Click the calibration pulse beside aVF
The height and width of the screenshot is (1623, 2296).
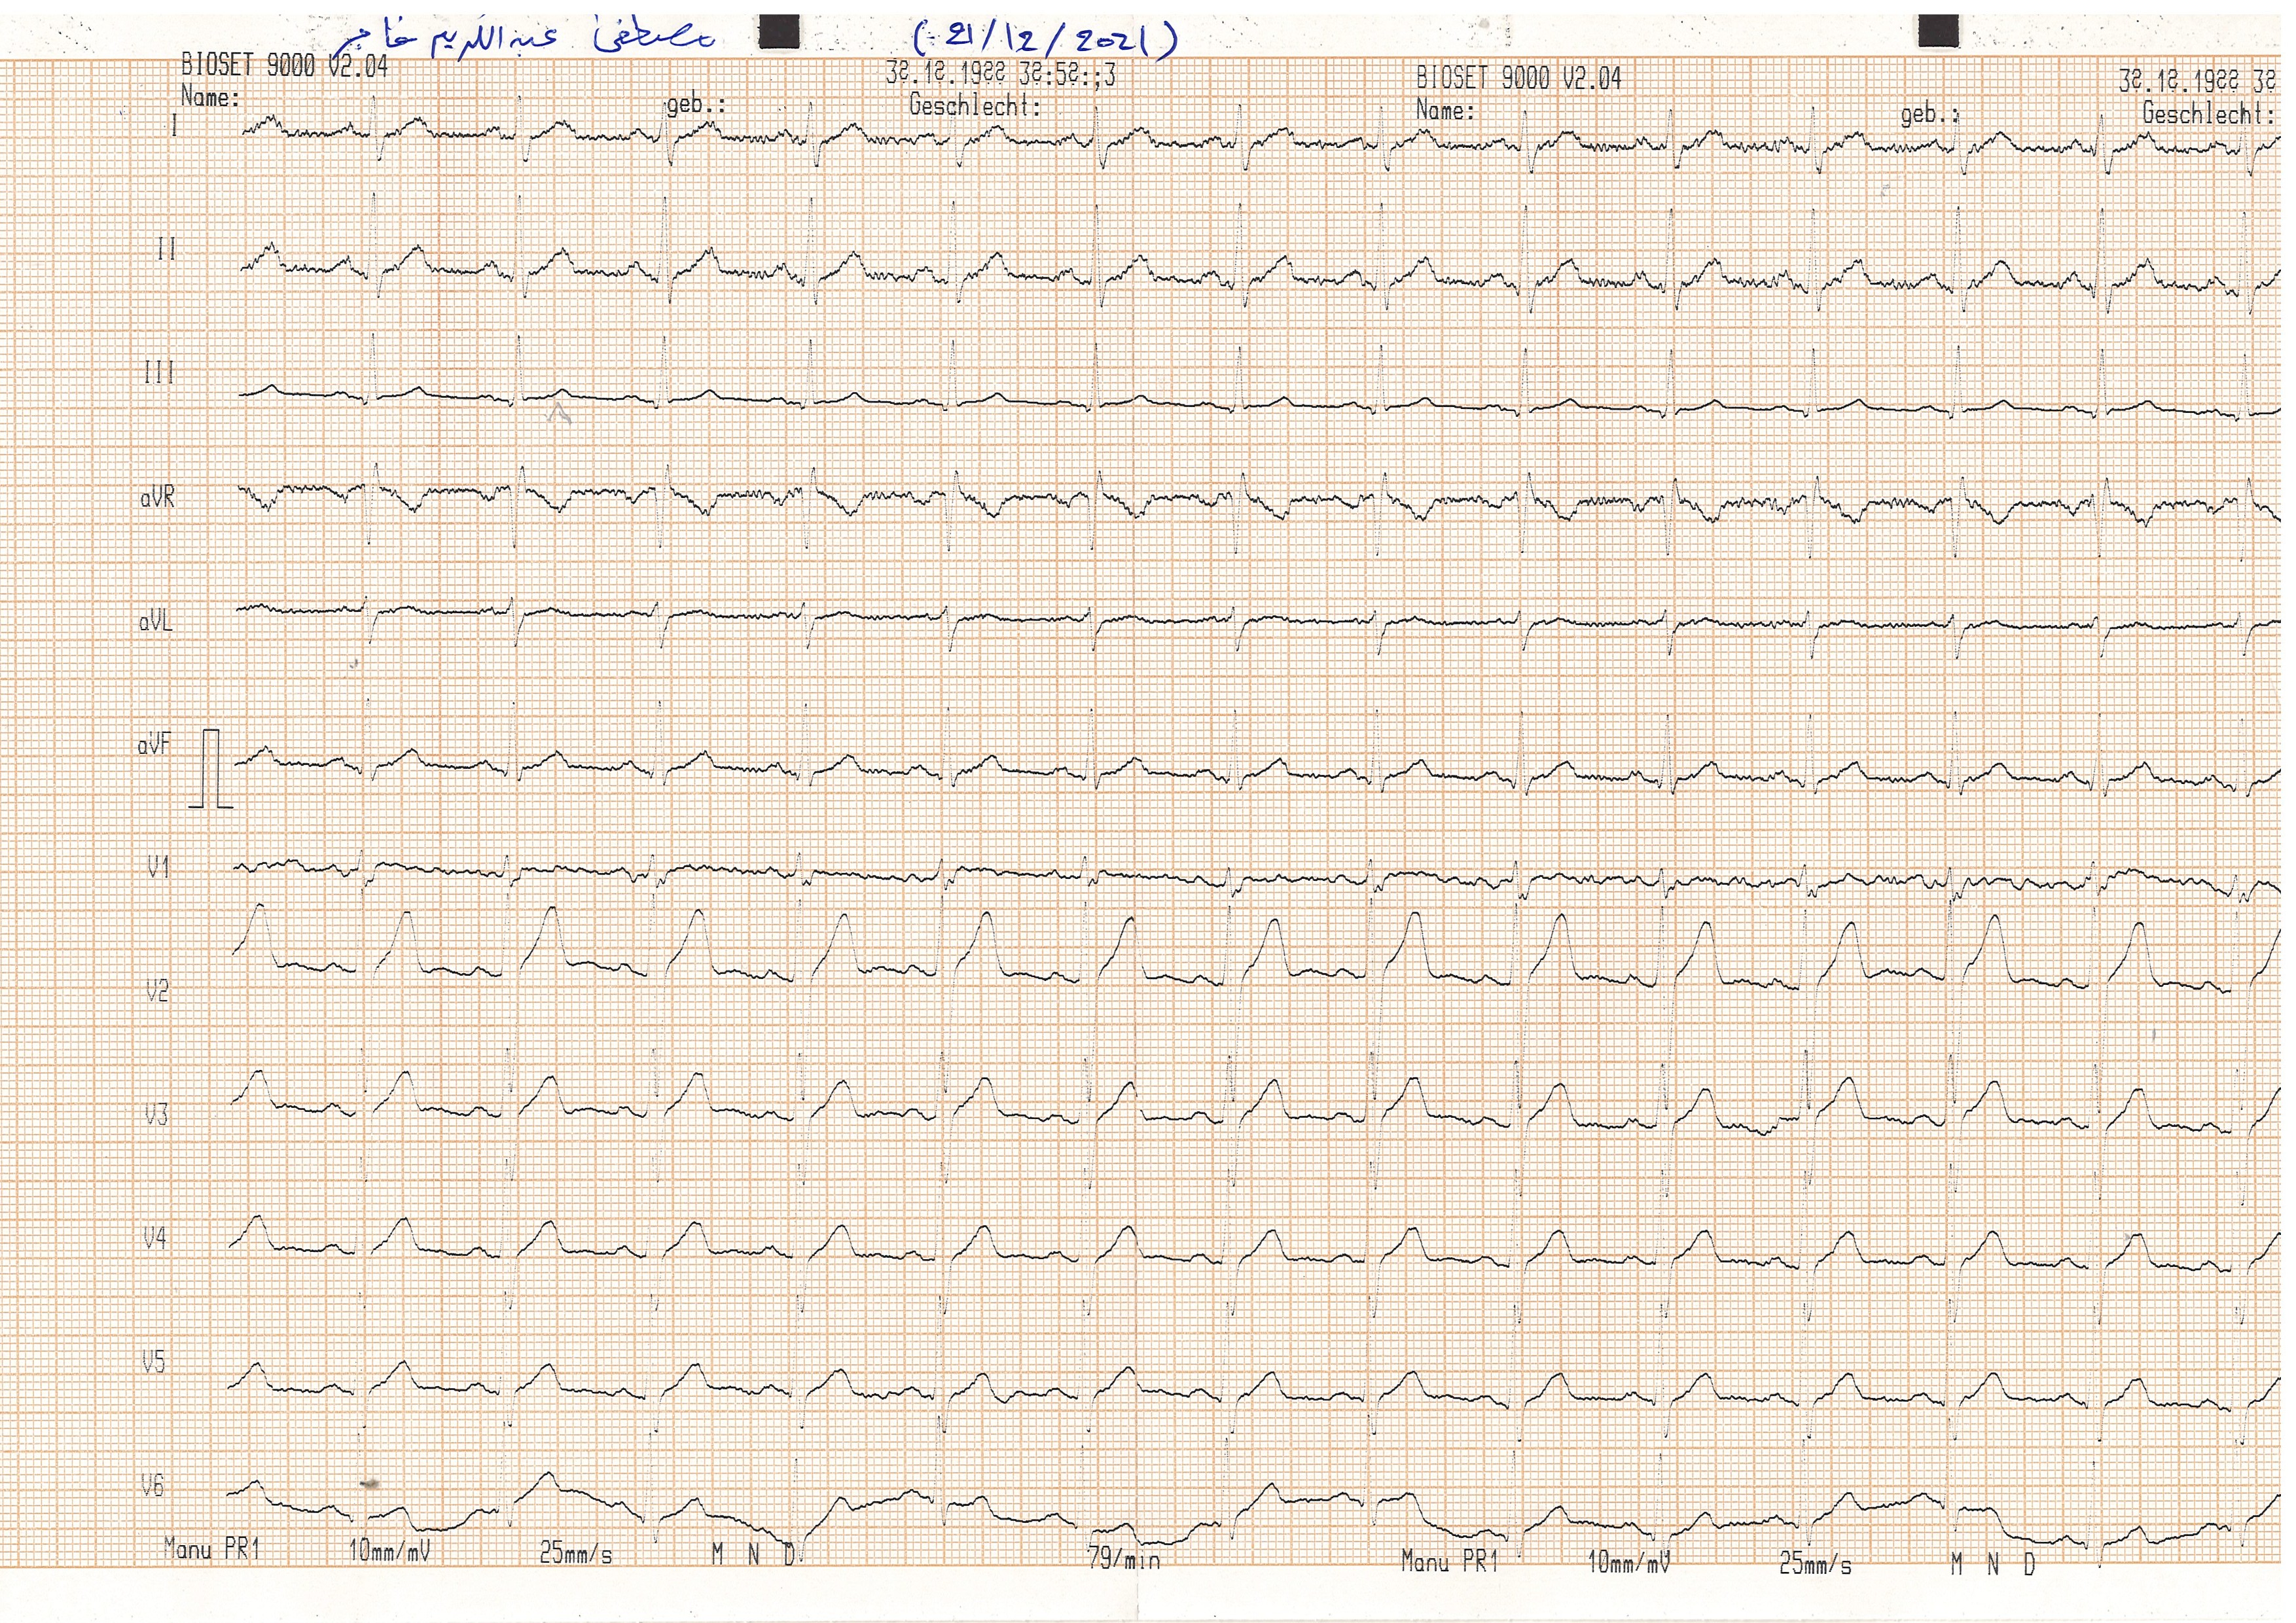click(x=211, y=768)
